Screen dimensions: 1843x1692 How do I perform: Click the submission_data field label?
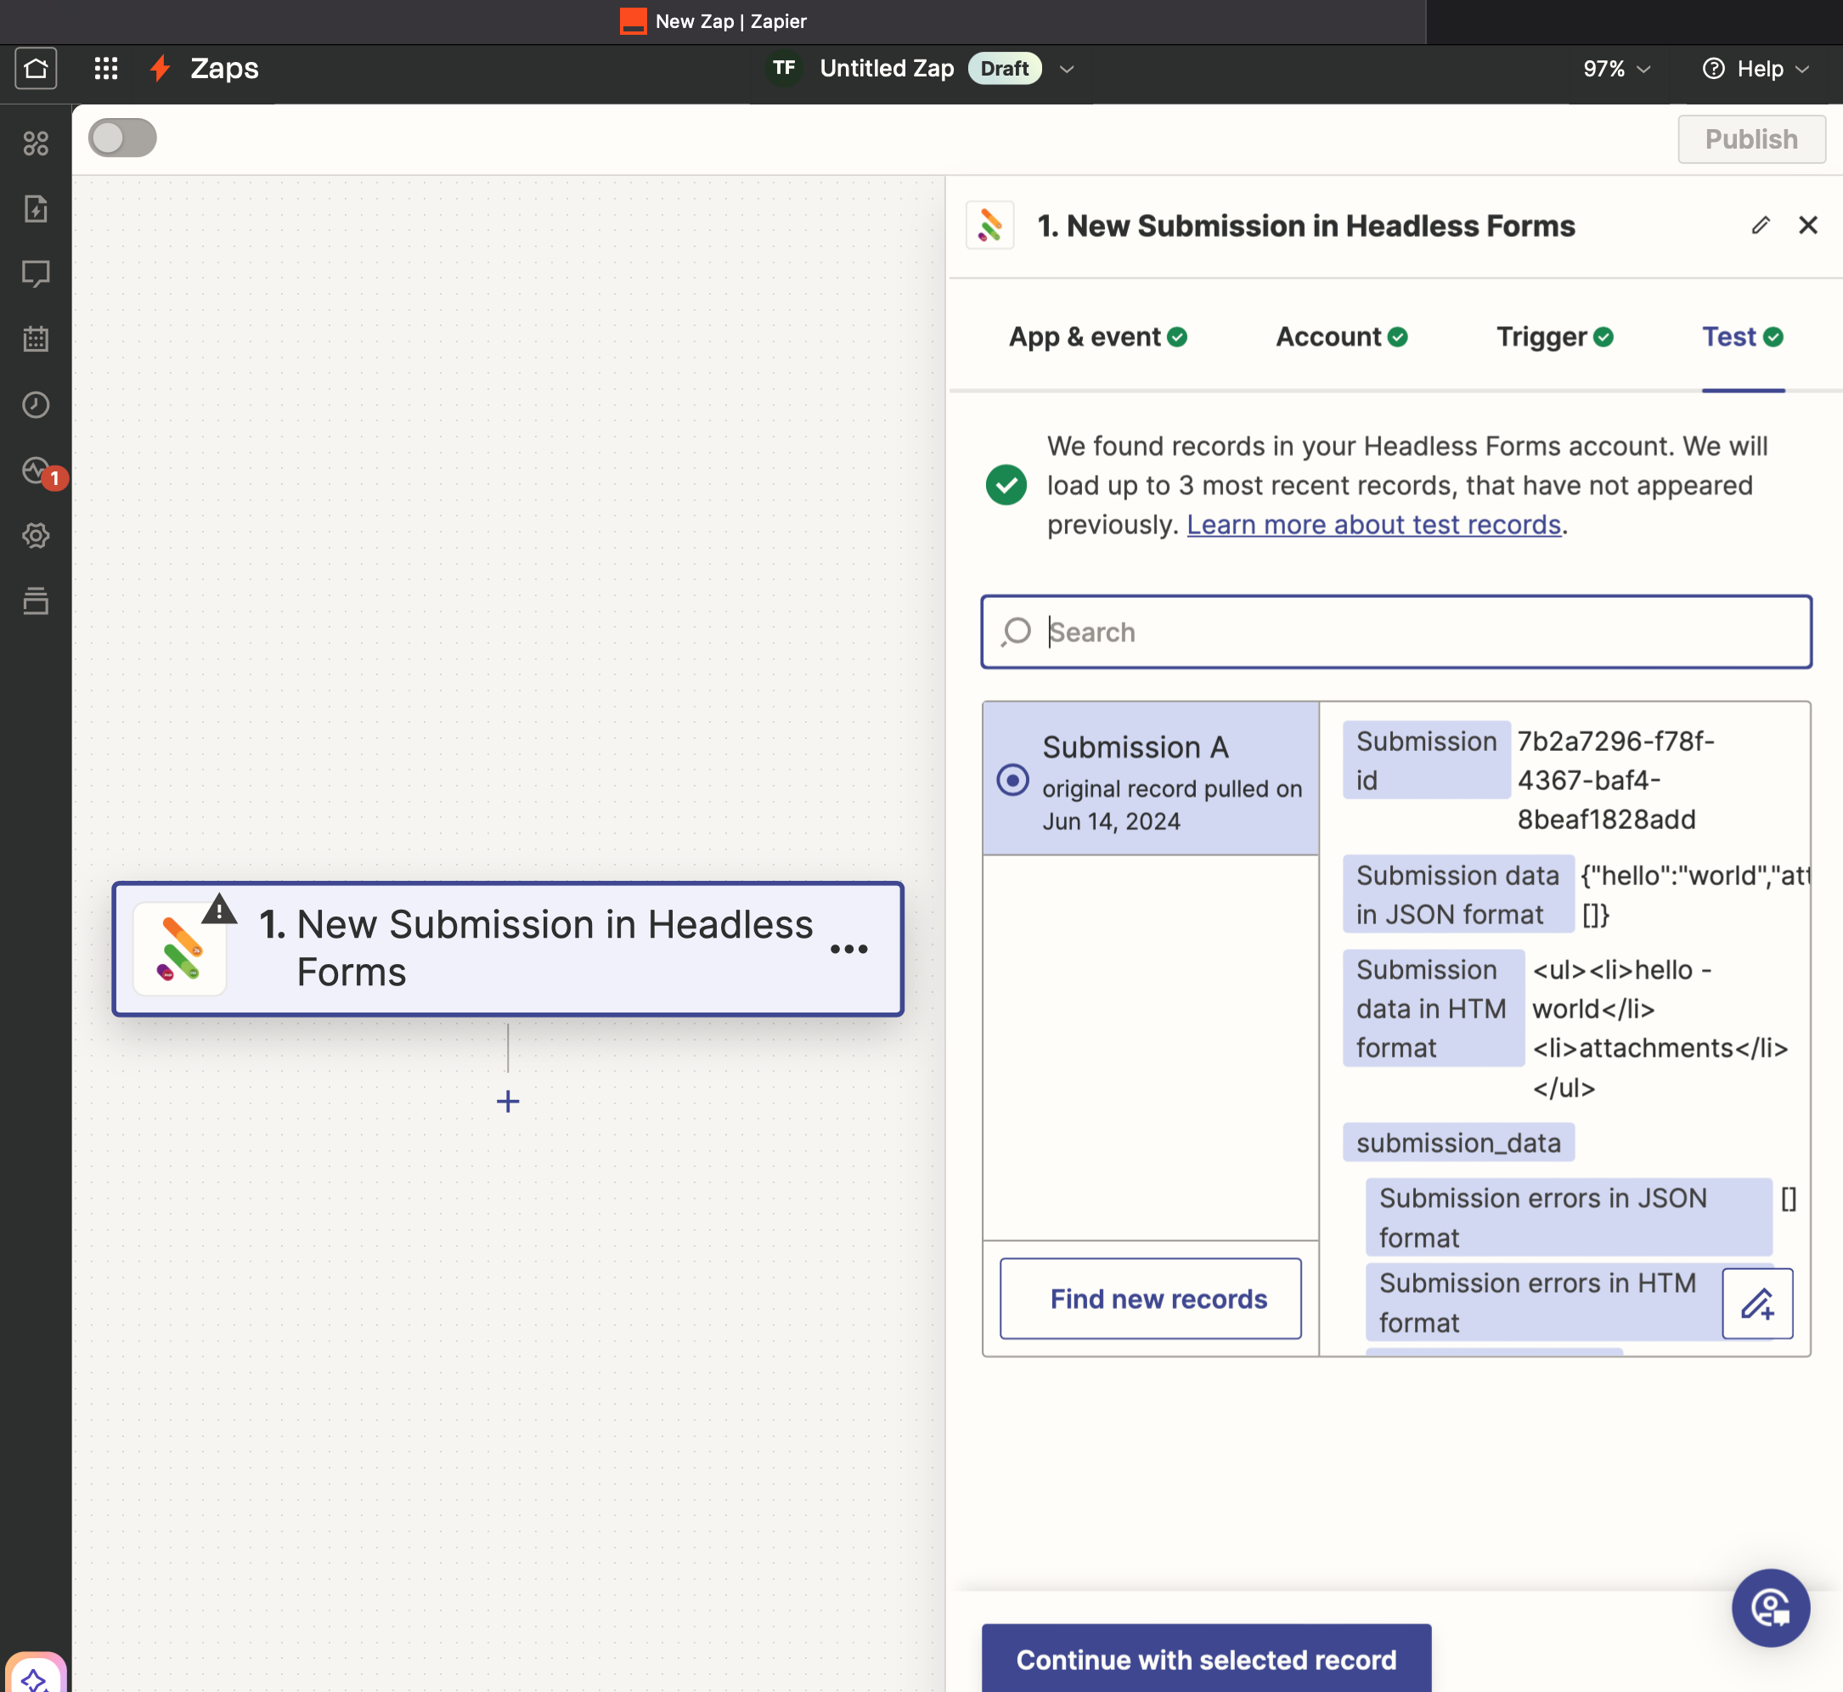pyautogui.click(x=1457, y=1142)
